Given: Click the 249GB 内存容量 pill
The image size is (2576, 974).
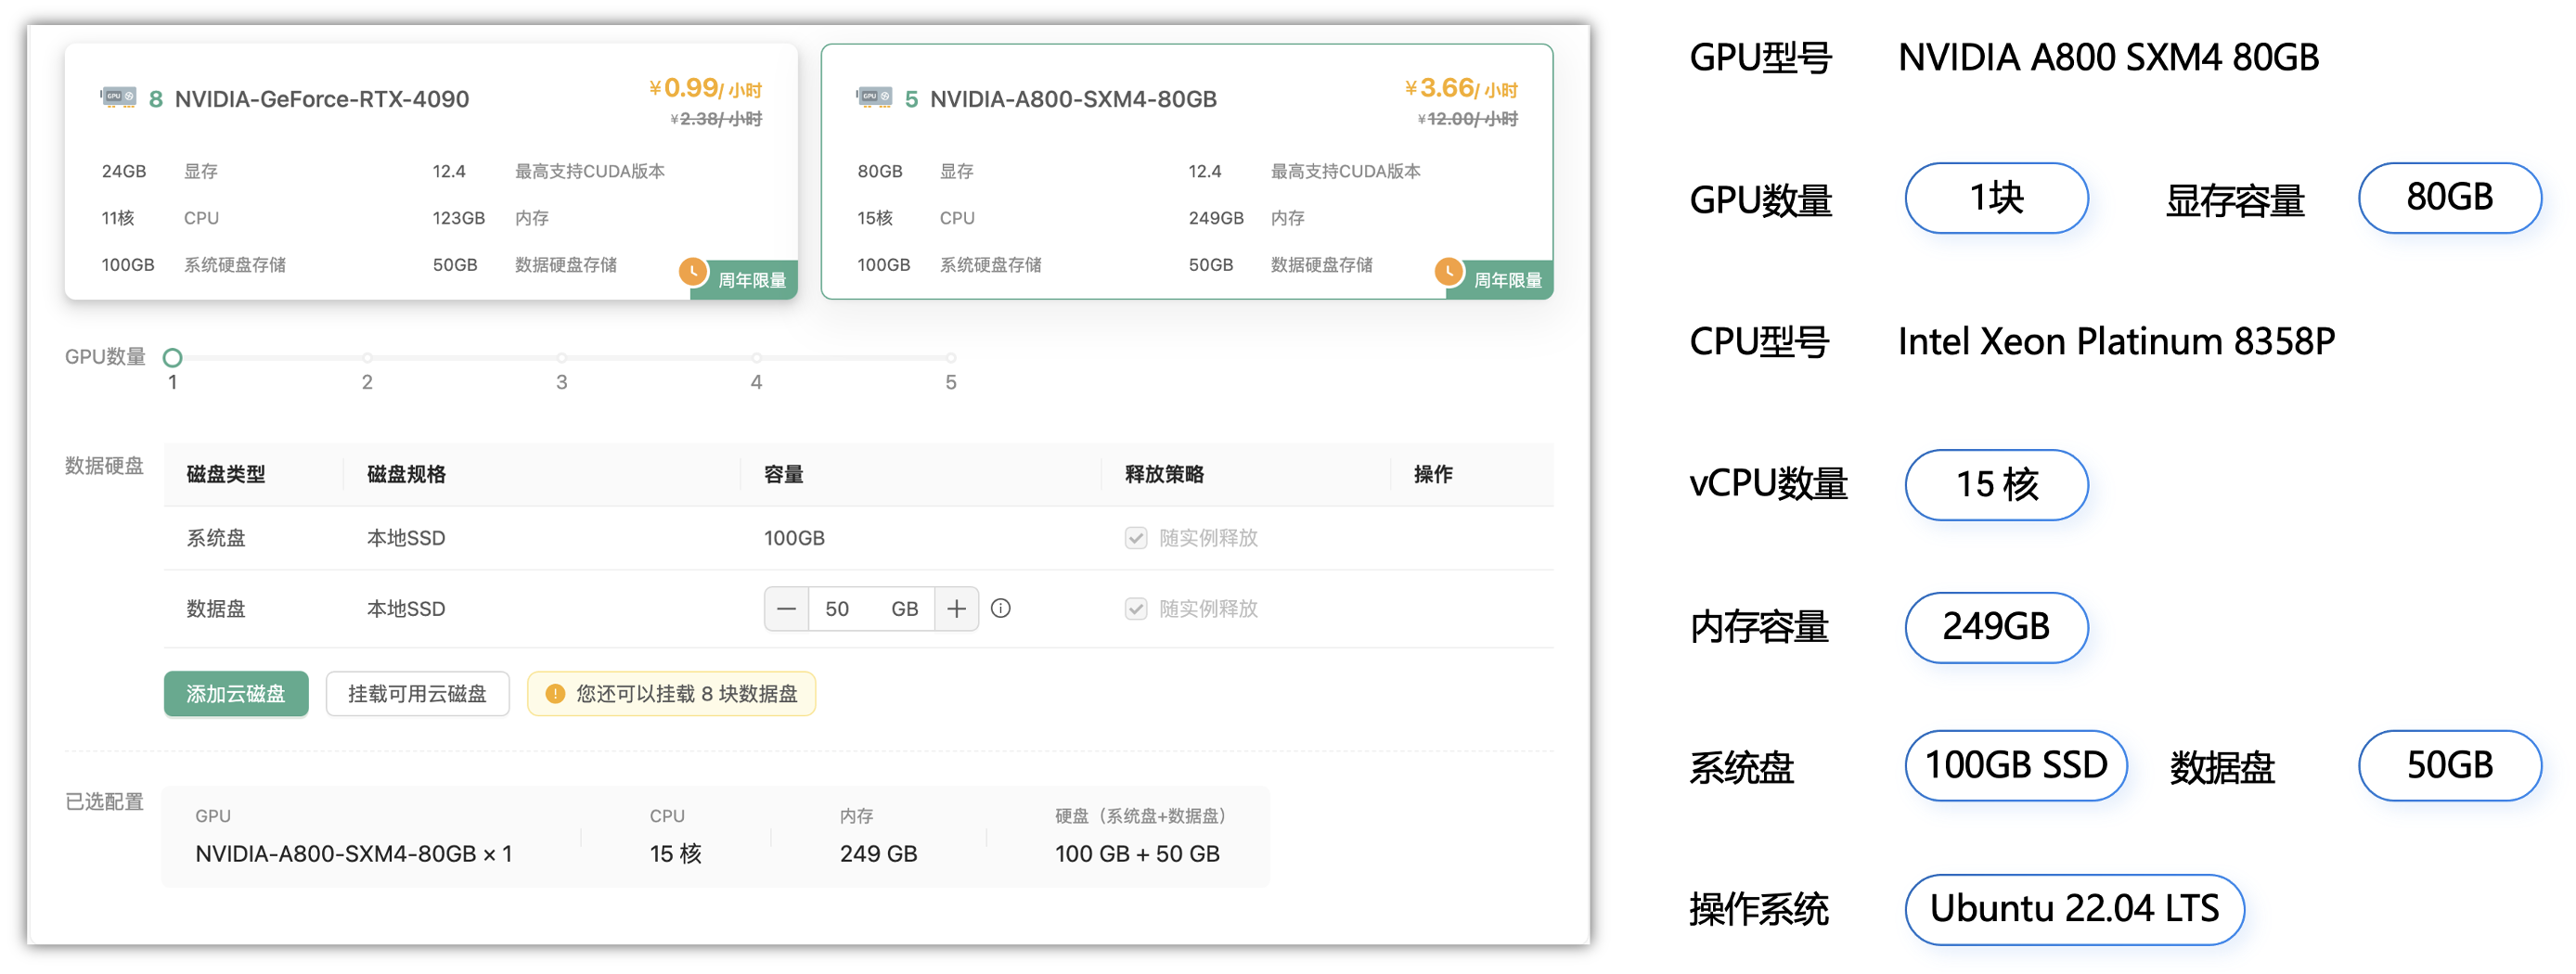Looking at the screenshot, I should [x=1996, y=627].
